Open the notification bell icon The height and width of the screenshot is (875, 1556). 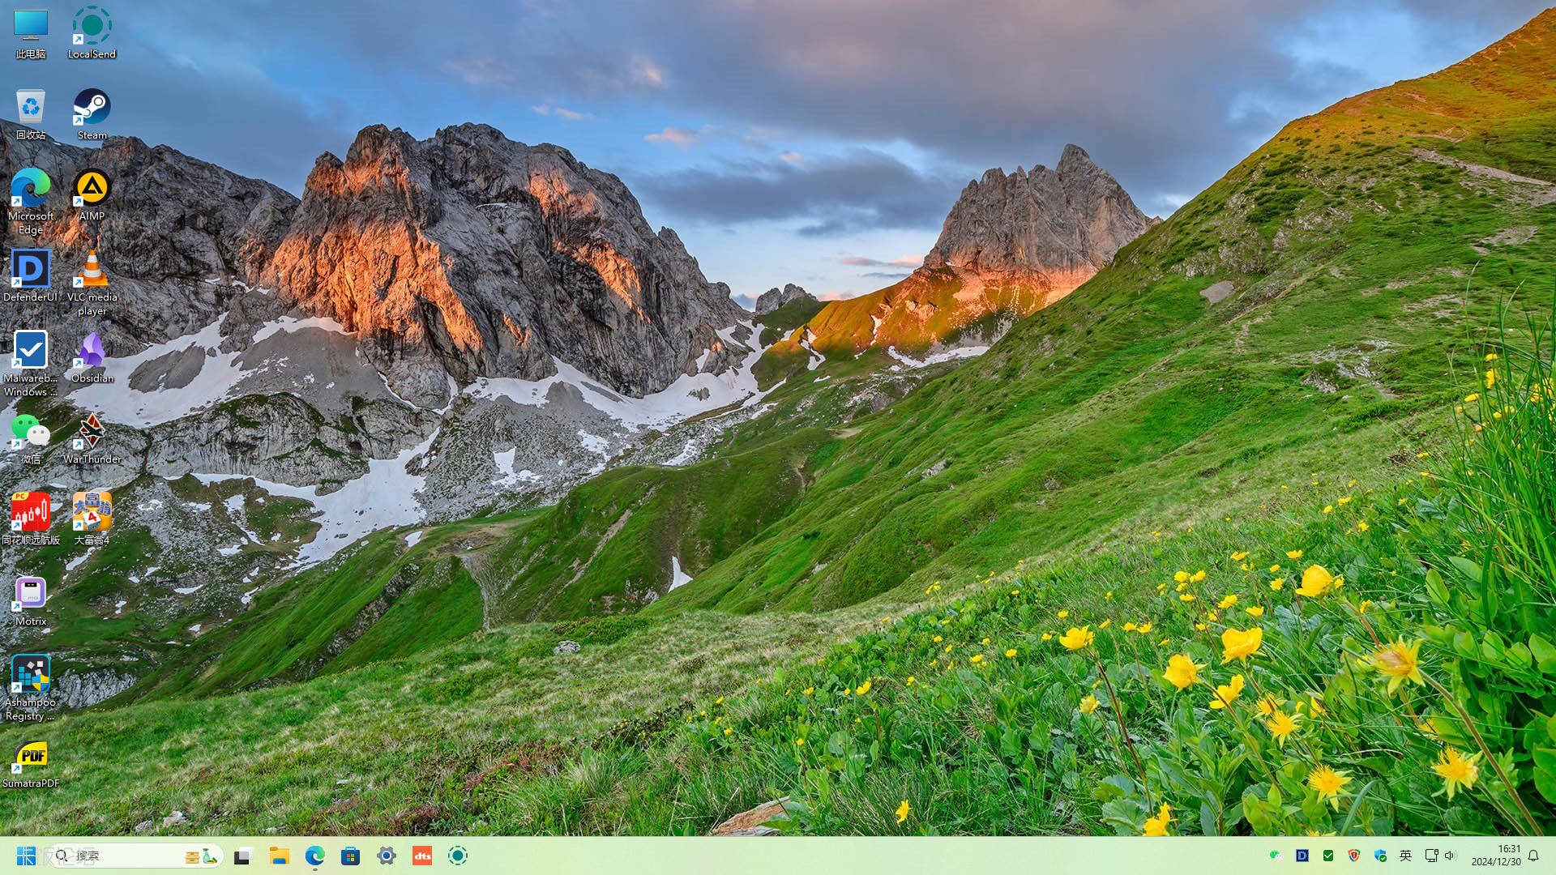(x=1533, y=856)
